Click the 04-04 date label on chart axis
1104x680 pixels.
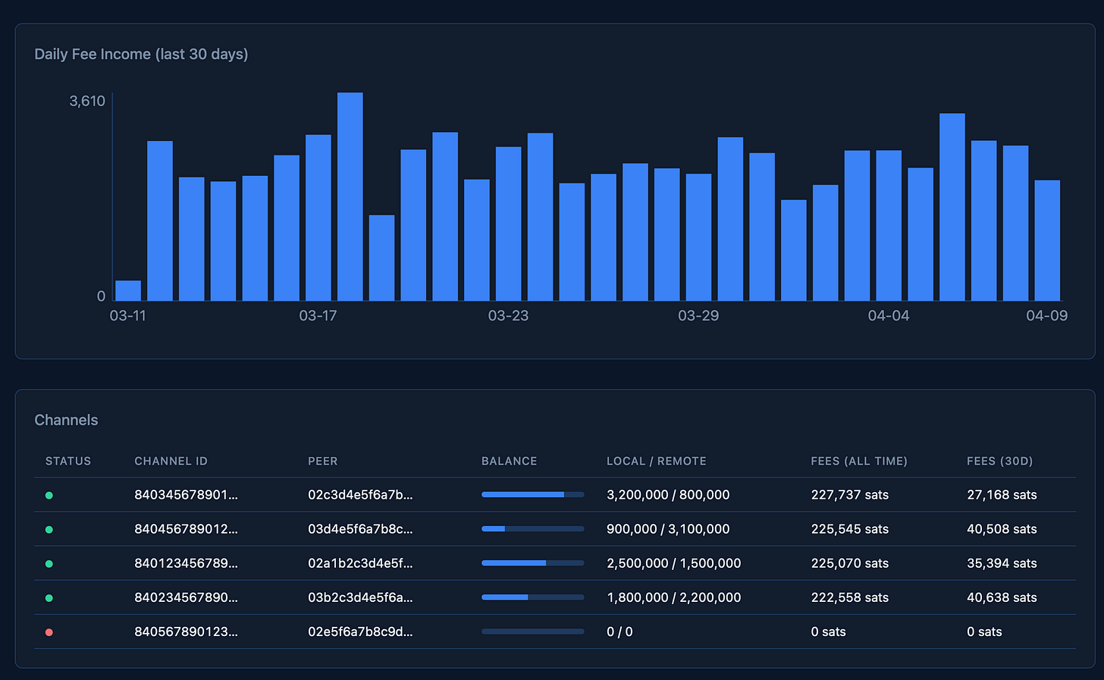889,316
